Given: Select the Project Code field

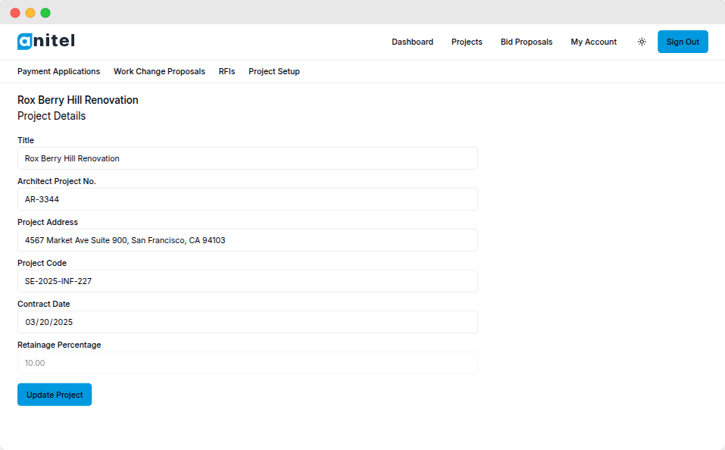Looking at the screenshot, I should 247,281.
